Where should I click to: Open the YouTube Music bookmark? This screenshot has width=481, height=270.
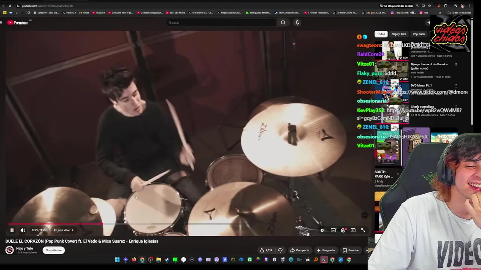175,13
